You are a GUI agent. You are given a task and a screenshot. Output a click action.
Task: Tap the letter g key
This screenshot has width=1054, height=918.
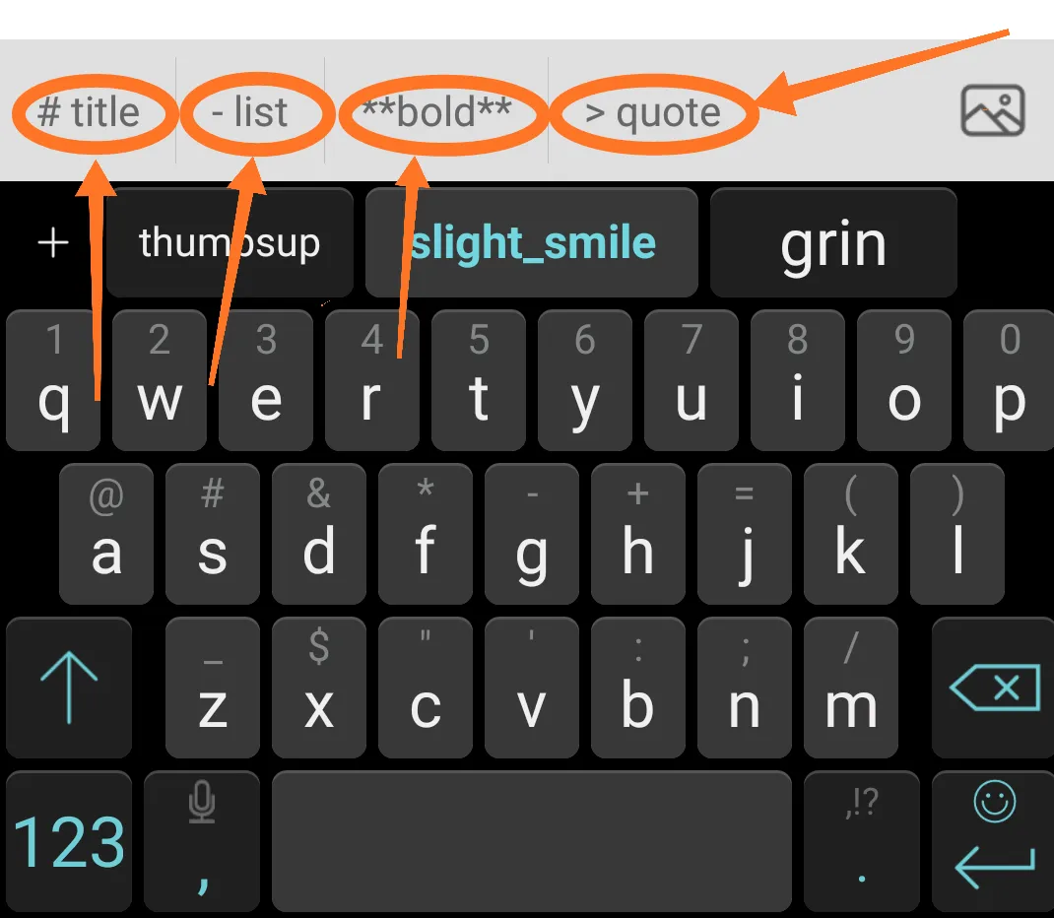[532, 534]
